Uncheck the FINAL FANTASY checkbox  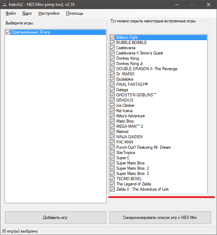[x=112, y=85]
